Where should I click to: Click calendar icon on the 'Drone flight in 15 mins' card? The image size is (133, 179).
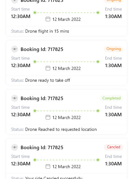click(48, 19)
